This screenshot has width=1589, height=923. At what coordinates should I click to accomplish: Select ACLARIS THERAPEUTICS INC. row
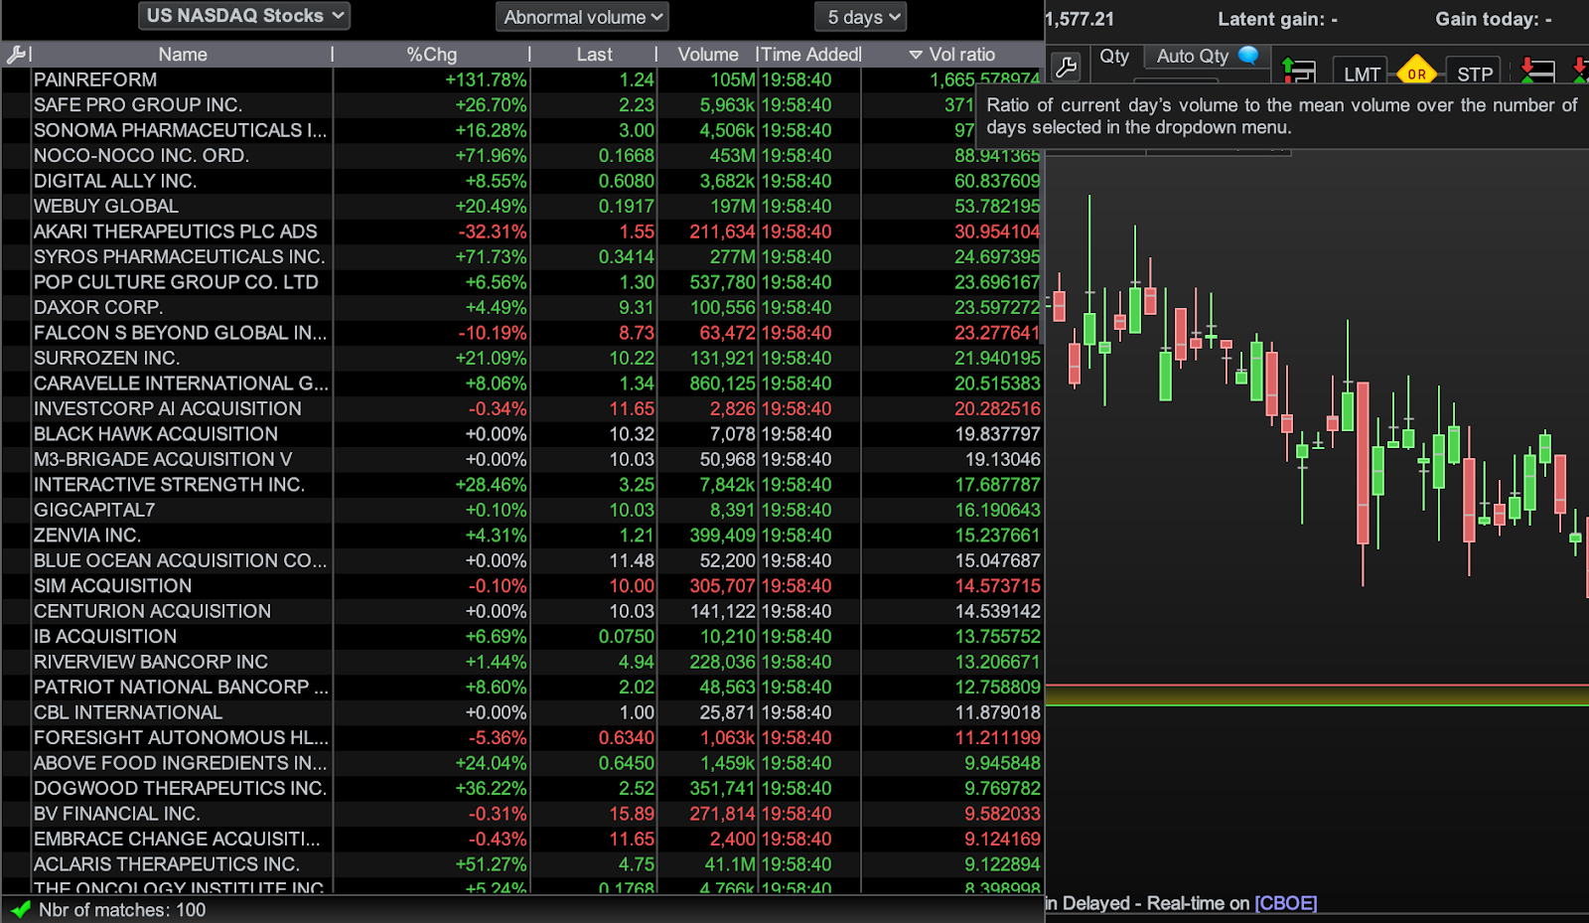click(x=522, y=864)
